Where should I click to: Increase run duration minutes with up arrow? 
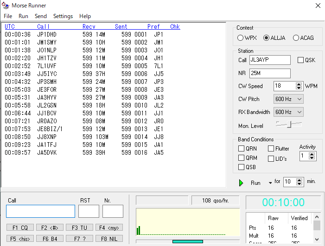(299, 180)
